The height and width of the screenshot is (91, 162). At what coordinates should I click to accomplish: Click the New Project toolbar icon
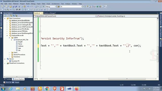pyautogui.click(x=3, y=7)
